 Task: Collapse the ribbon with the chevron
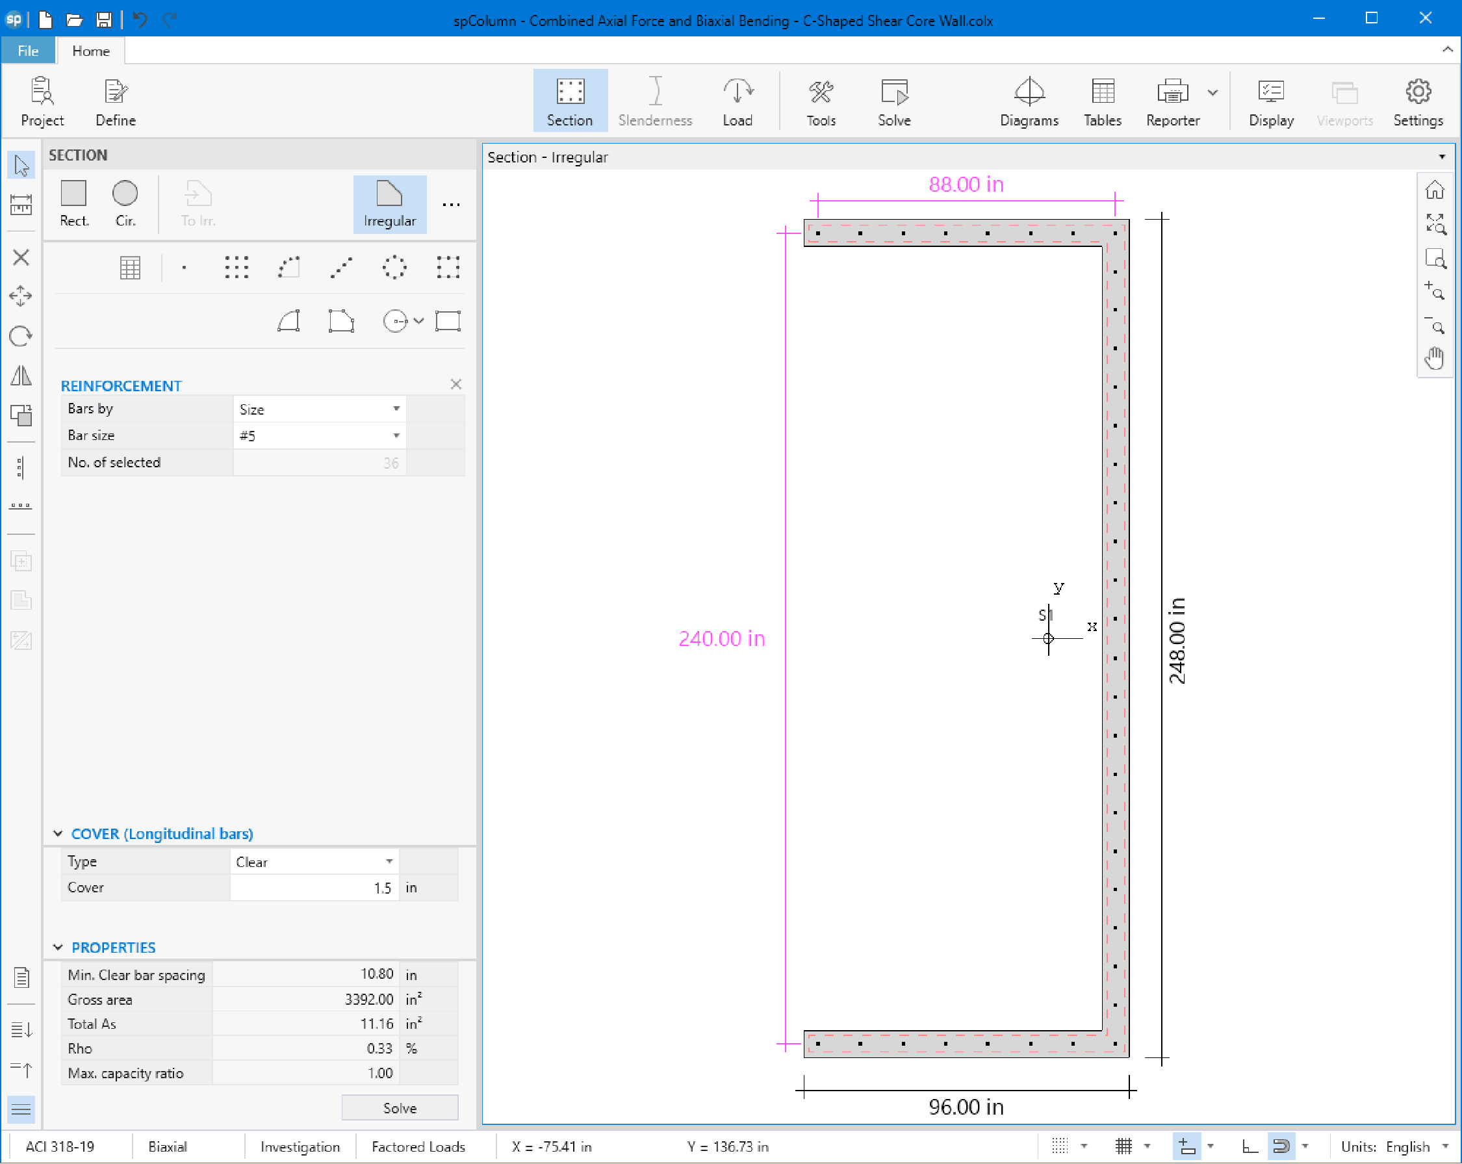tap(1447, 49)
